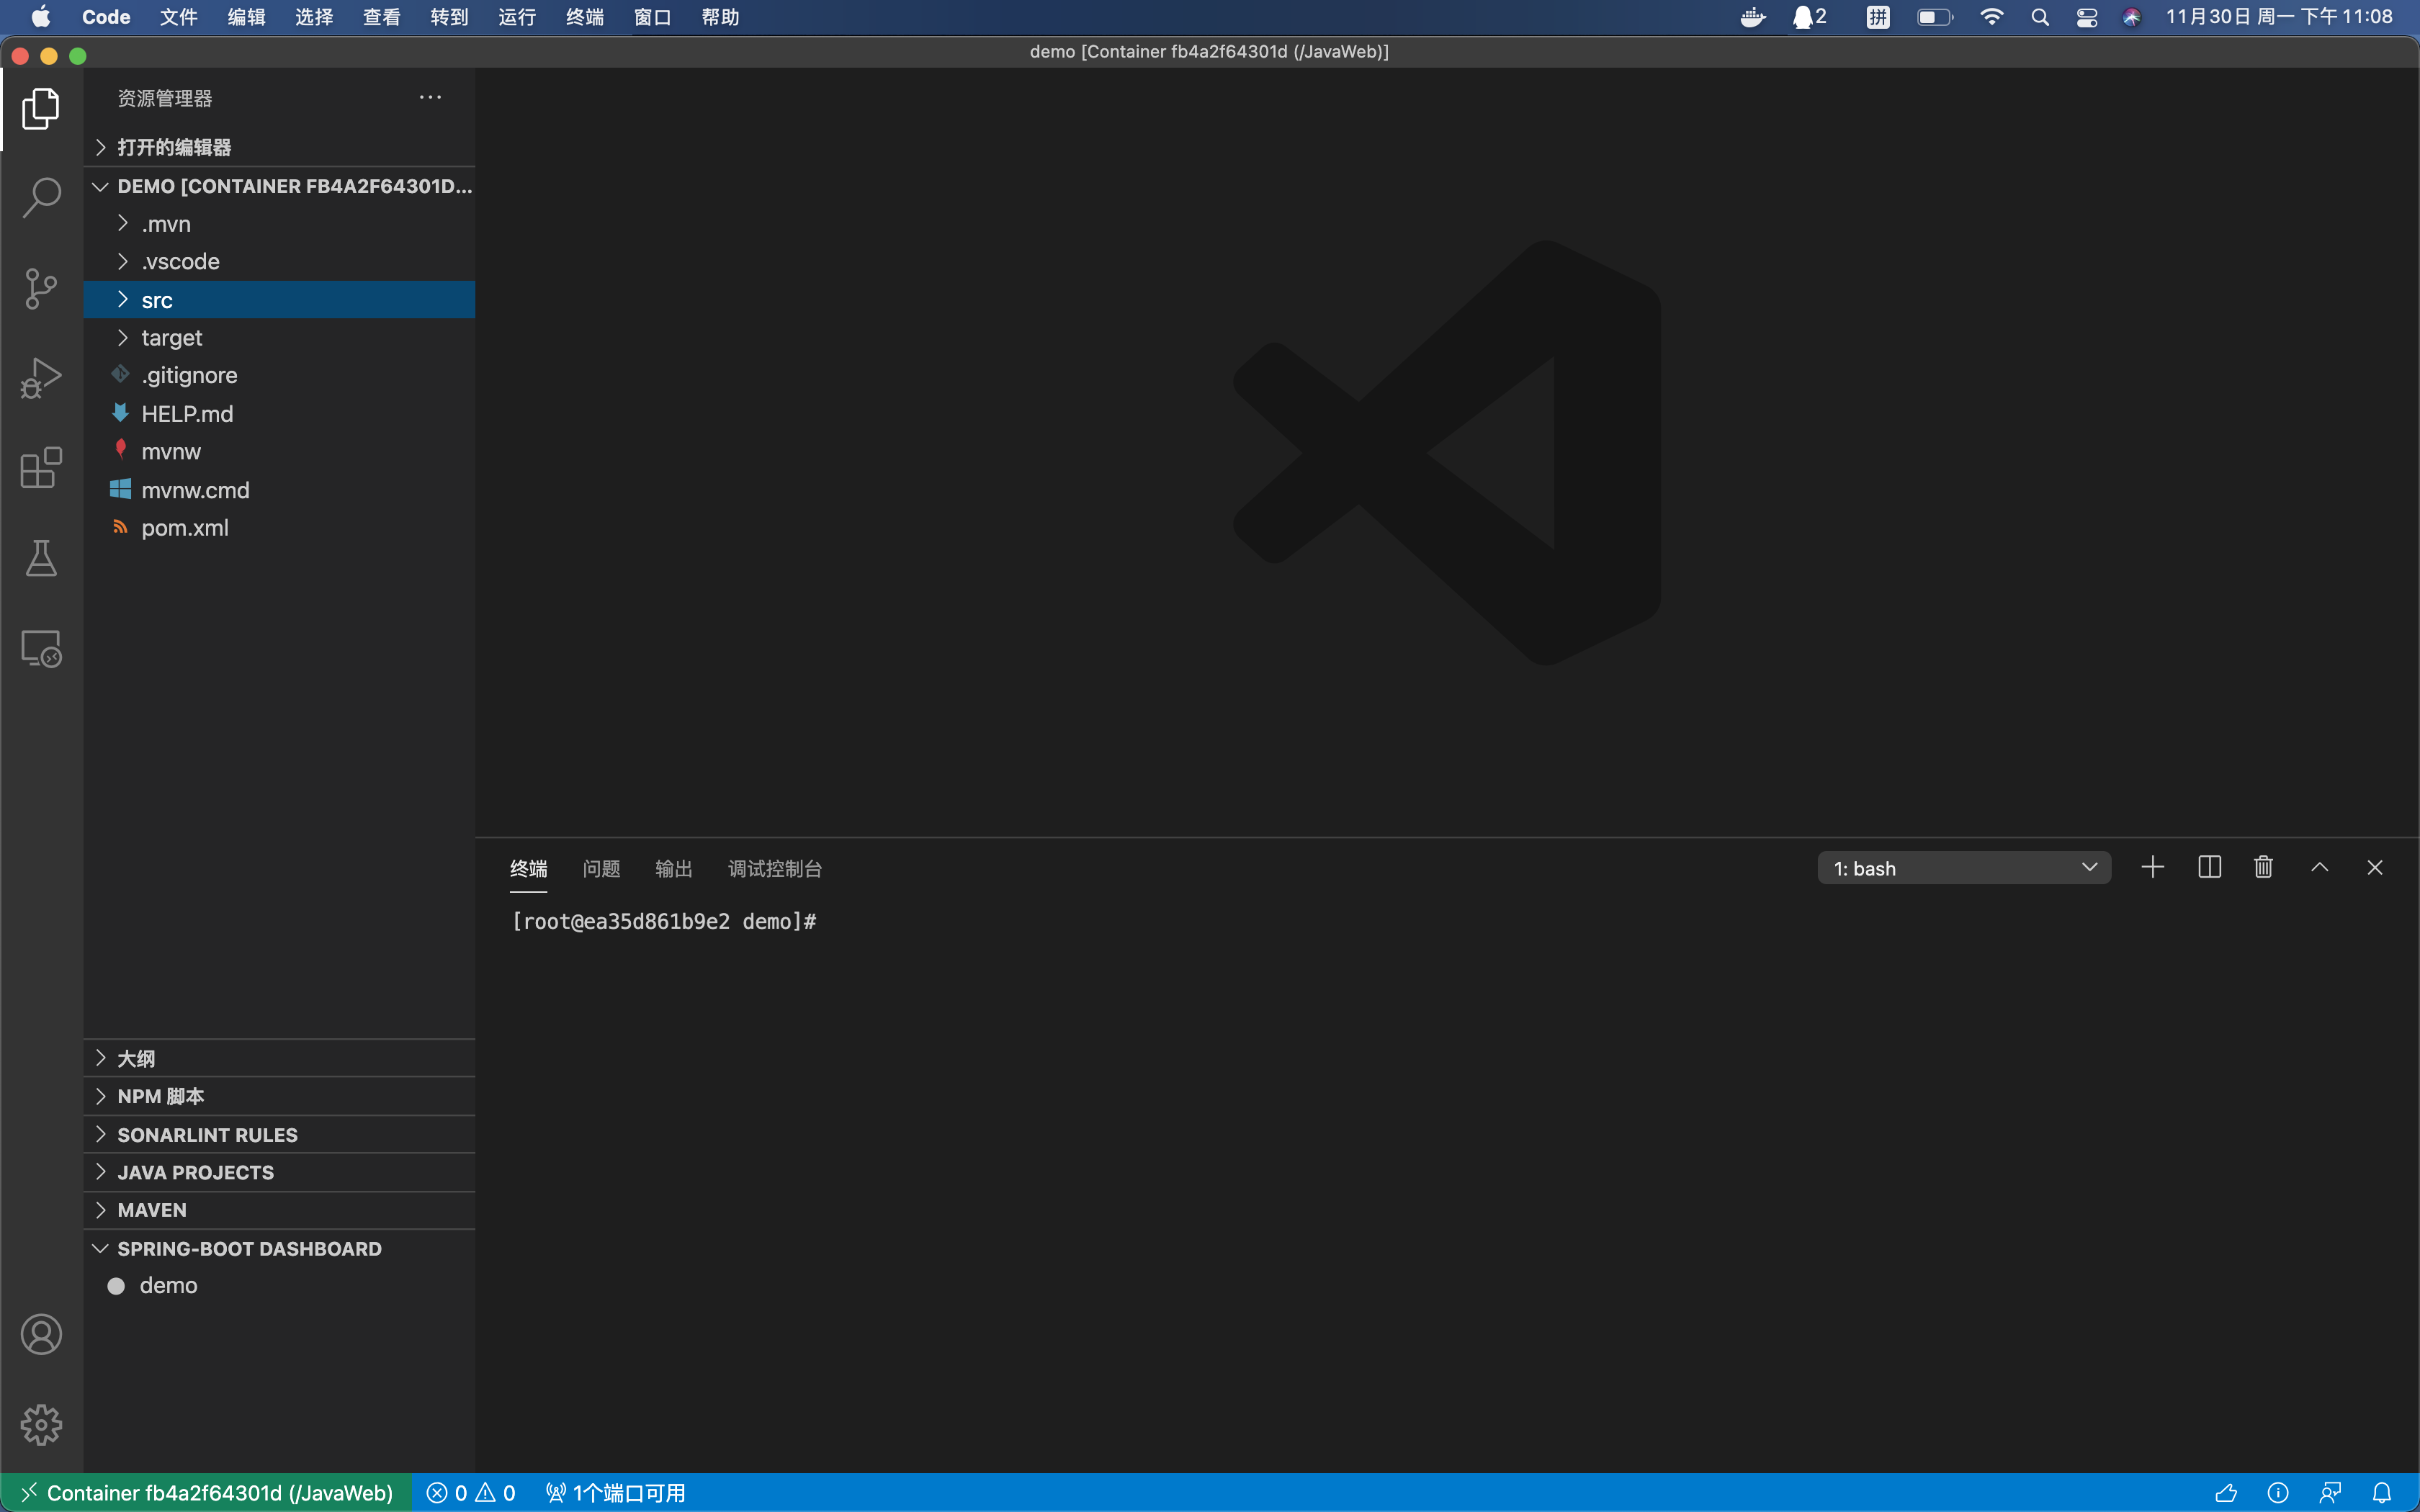
Task: Switch to the Problems panel tab
Action: [601, 868]
